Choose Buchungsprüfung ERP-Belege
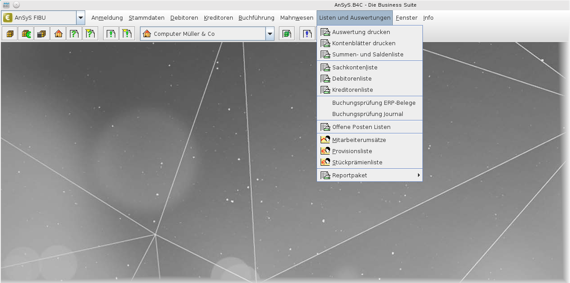This screenshot has width=570, height=283. pos(374,103)
